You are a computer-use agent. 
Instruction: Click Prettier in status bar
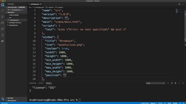(x=175, y=103)
